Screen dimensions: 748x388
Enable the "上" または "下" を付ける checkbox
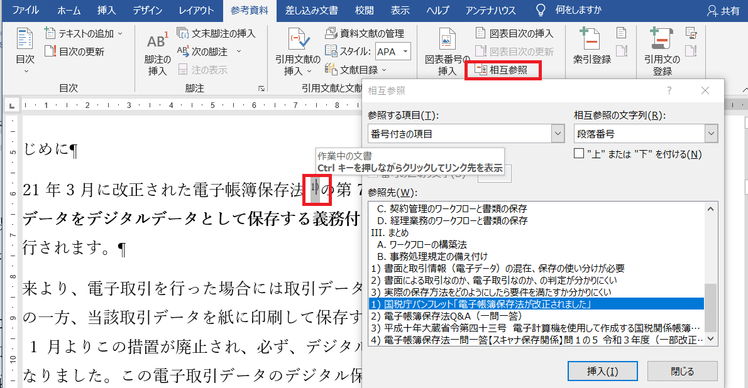[x=580, y=154]
